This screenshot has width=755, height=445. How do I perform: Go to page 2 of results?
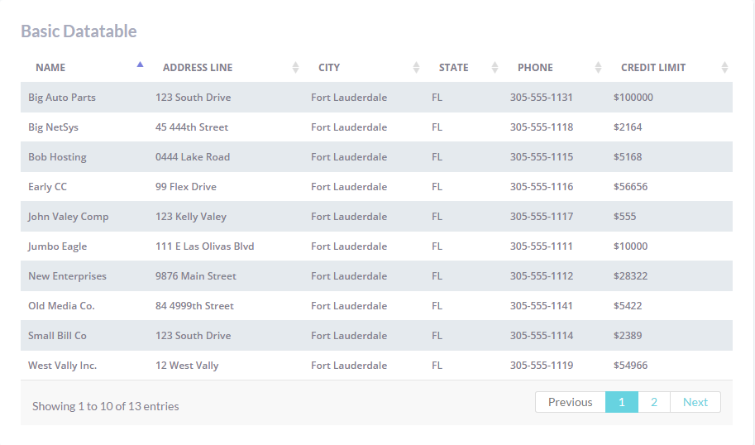point(654,402)
